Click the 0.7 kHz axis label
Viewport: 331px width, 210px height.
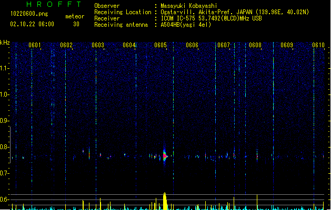[x=4, y=173]
